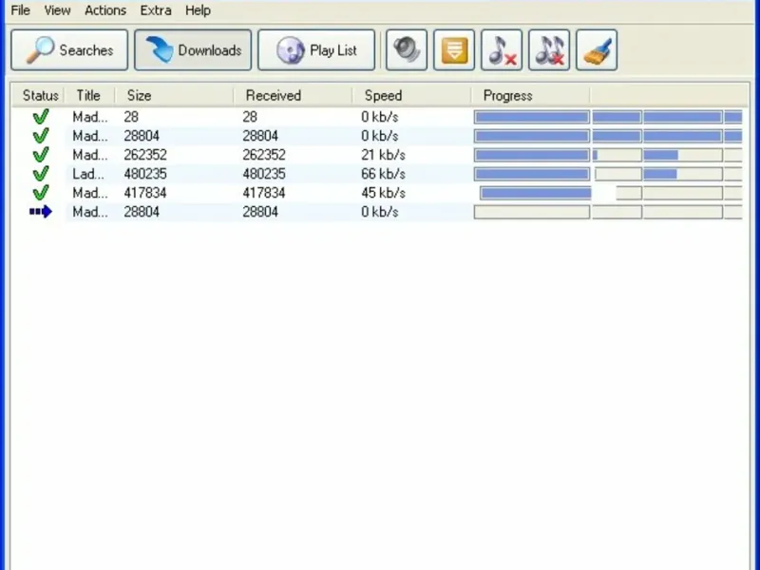Image resolution: width=760 pixels, height=570 pixels.
Task: Click the 262352 size value
Action: pyautogui.click(x=145, y=155)
